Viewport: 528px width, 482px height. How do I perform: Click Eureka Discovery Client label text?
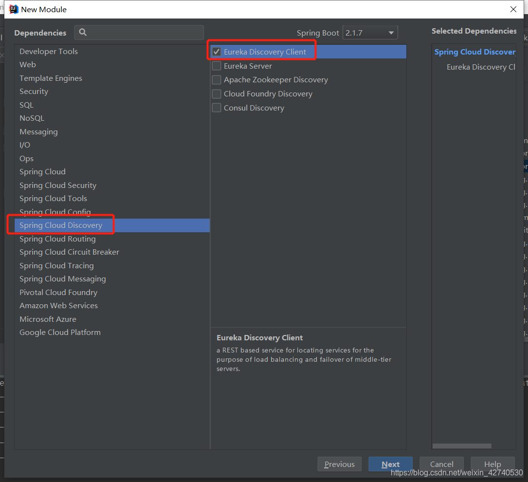tap(265, 52)
